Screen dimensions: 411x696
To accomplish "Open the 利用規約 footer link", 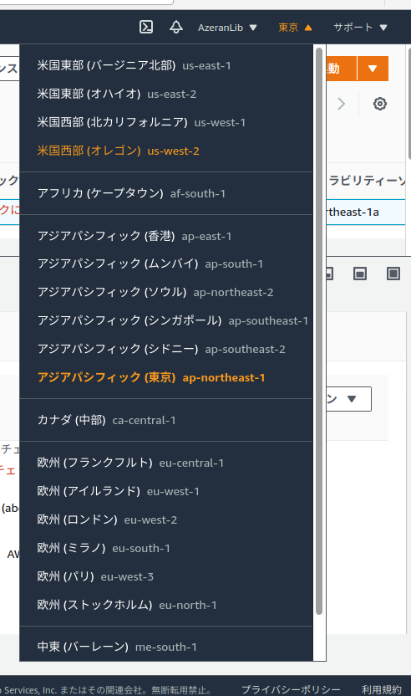I will click(381, 689).
